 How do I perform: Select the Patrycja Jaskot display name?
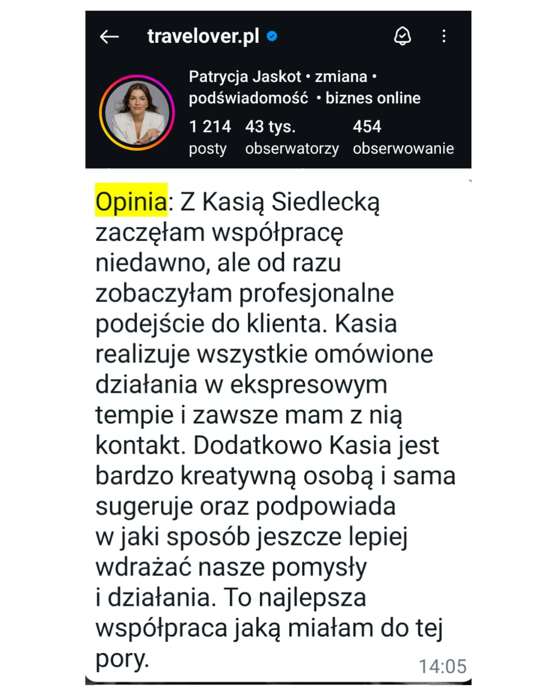coord(244,76)
